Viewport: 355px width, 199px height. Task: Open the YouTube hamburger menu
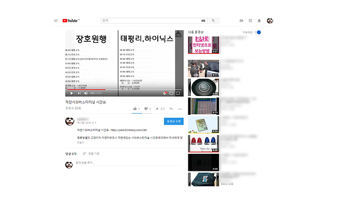[x=56, y=21]
